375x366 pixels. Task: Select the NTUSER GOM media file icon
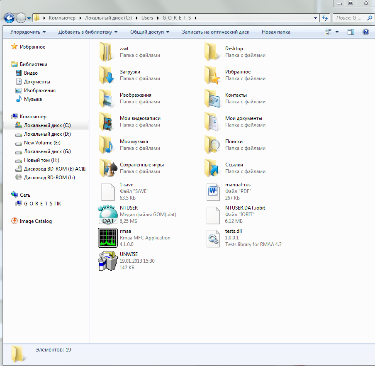(x=107, y=215)
